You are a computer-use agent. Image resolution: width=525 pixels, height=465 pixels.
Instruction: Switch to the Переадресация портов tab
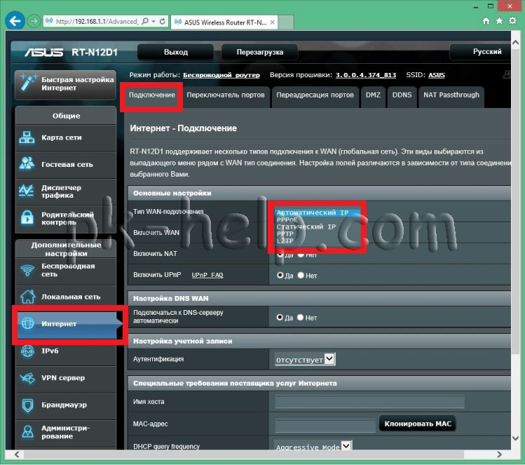pyautogui.click(x=315, y=95)
